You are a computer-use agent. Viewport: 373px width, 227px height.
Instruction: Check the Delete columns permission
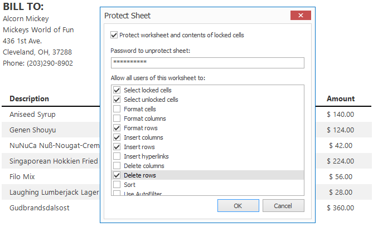(x=117, y=166)
